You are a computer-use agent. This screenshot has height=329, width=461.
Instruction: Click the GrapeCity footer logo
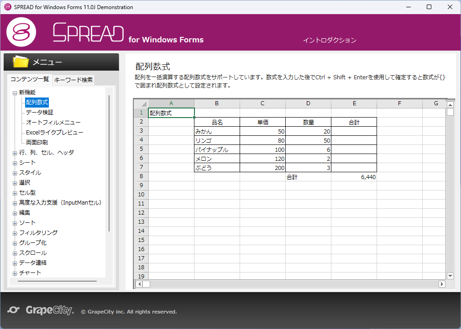[50, 310]
